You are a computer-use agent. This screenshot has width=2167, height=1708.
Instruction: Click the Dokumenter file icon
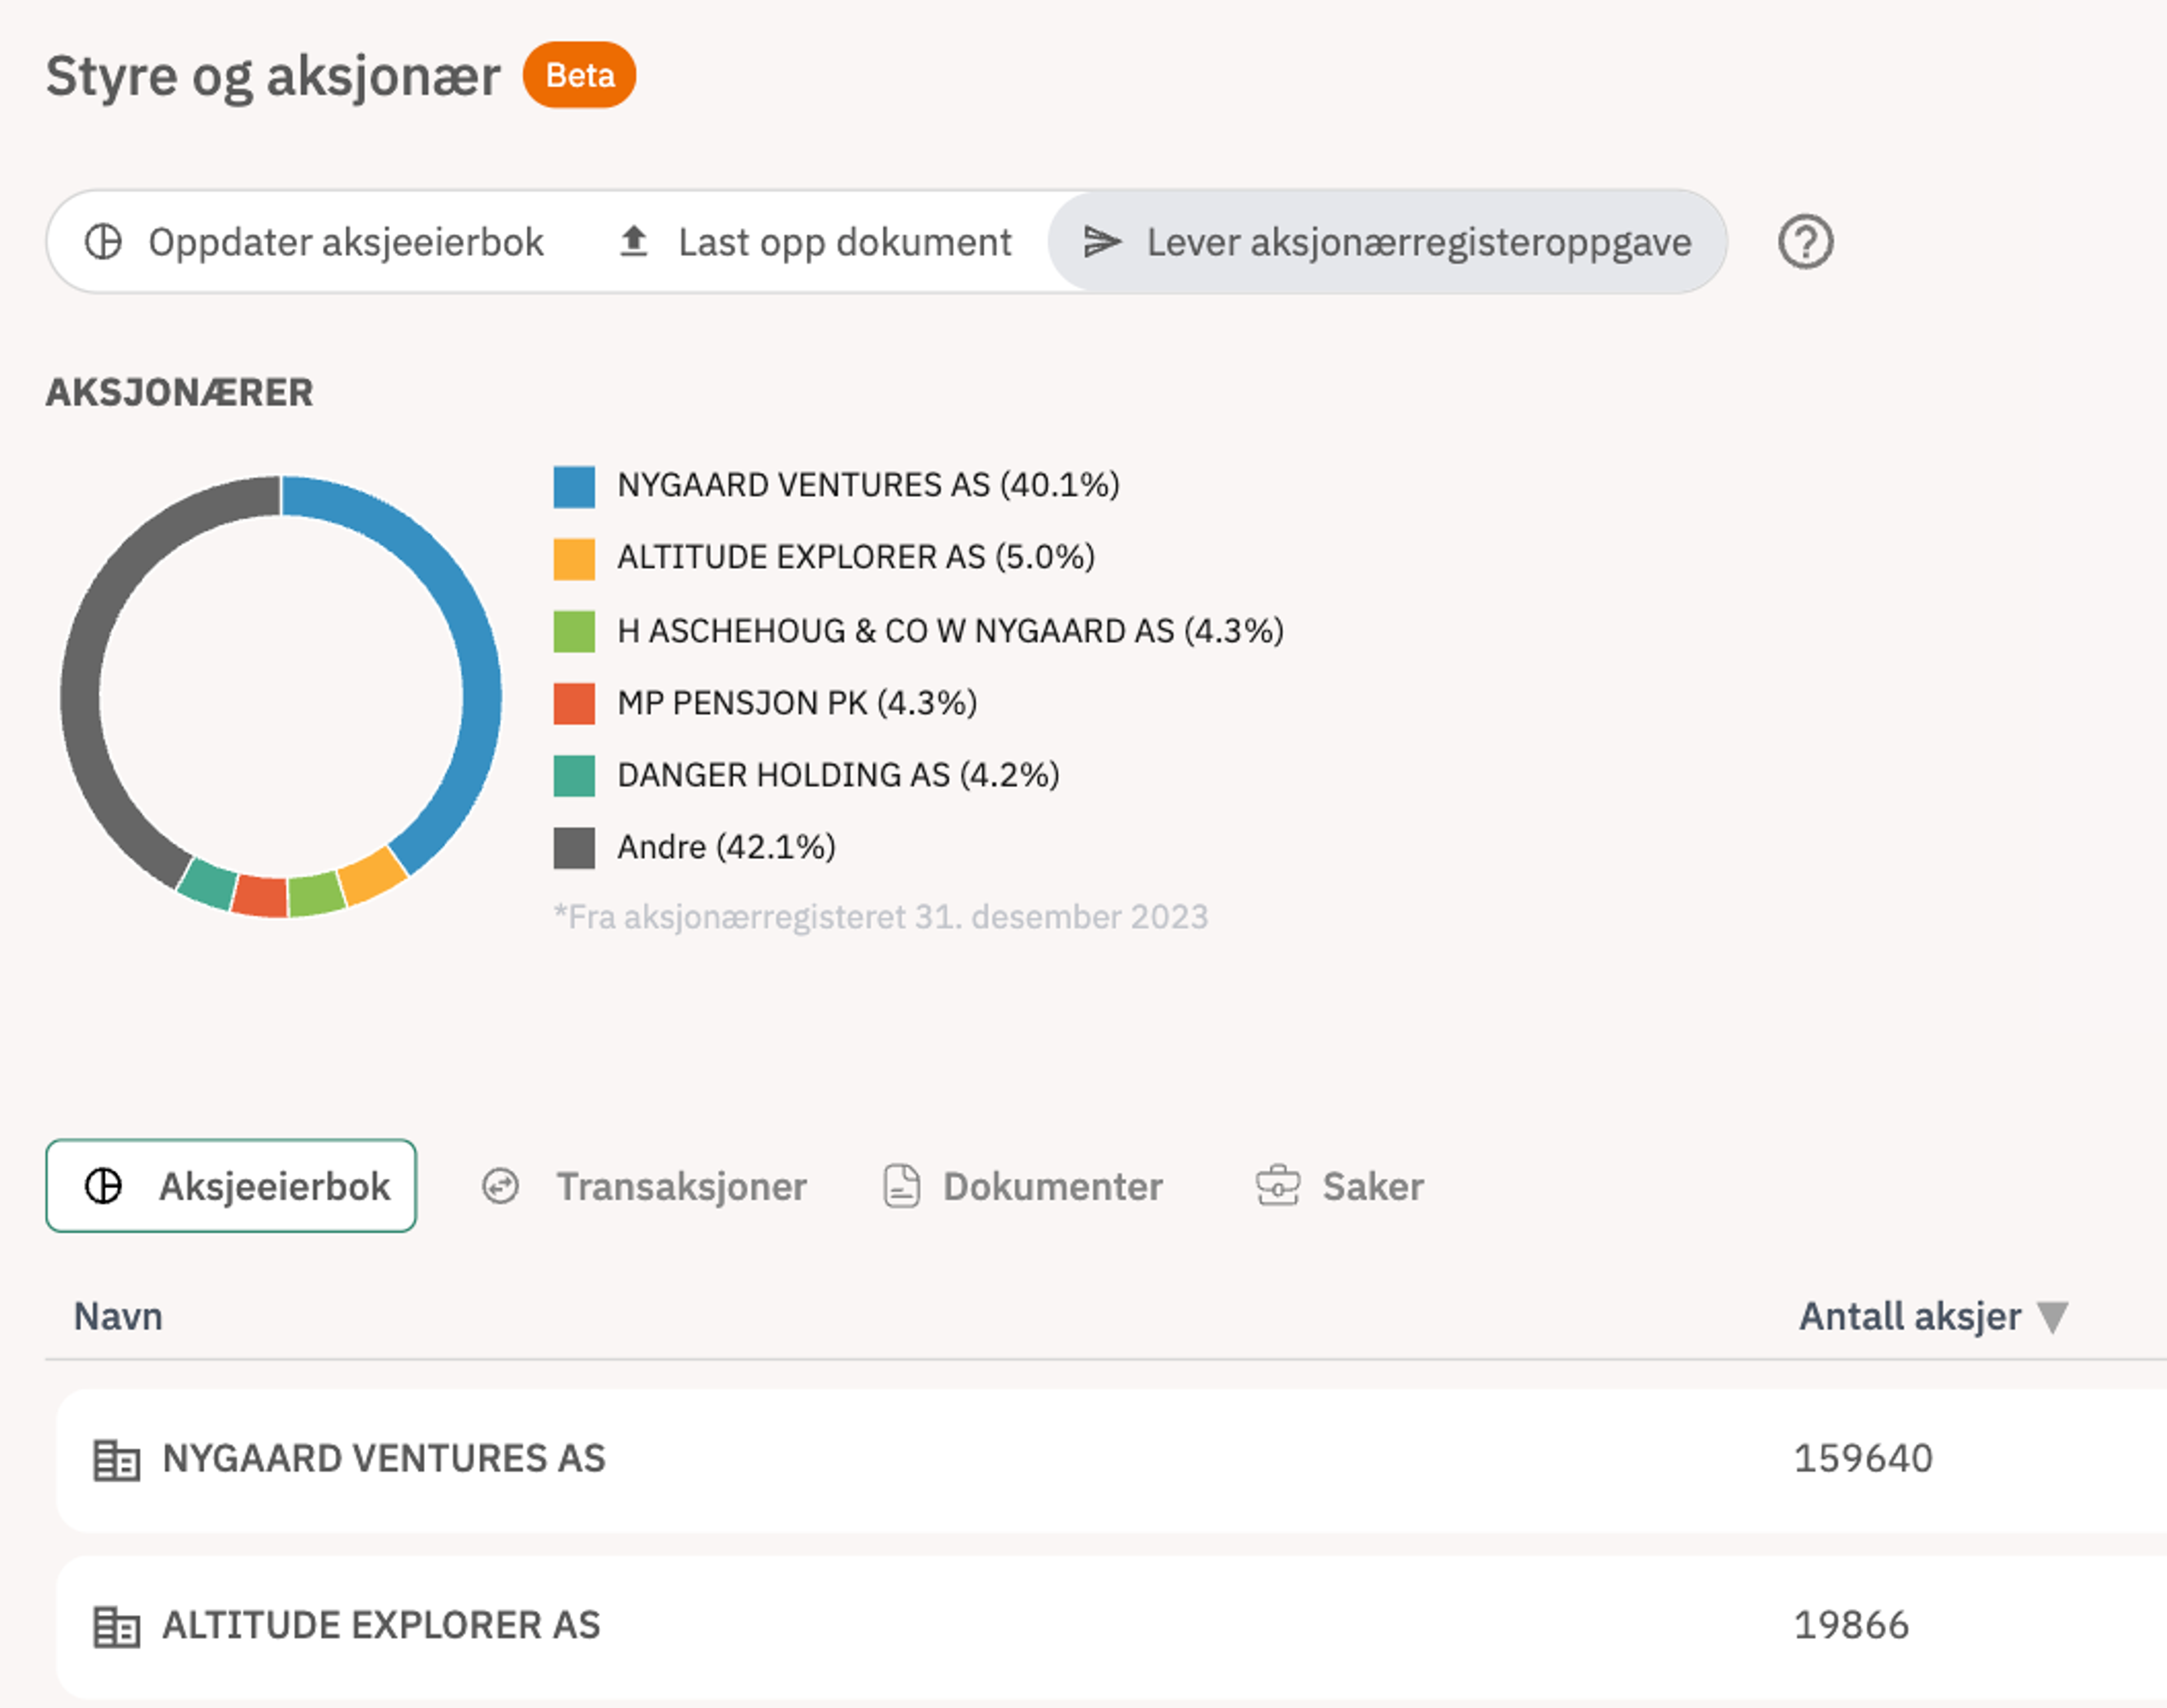pyautogui.click(x=901, y=1186)
